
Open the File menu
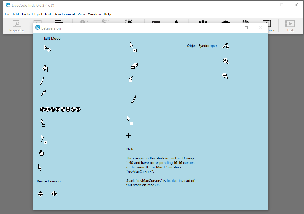pos(7,14)
